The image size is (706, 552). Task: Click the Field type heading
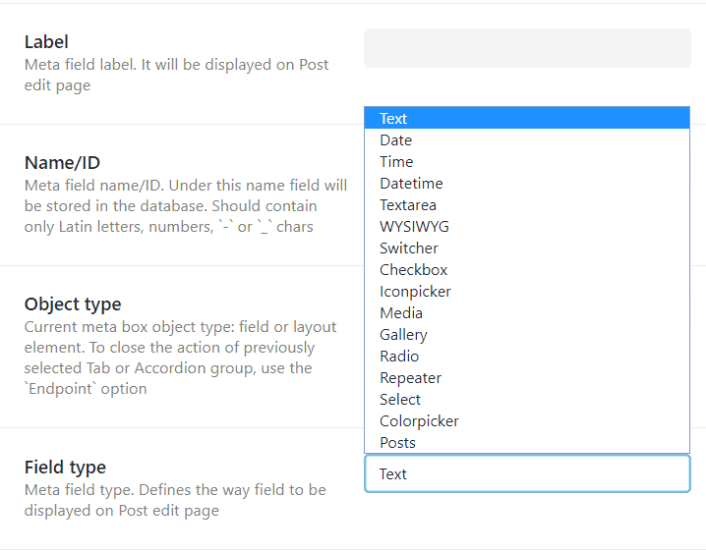(x=65, y=467)
